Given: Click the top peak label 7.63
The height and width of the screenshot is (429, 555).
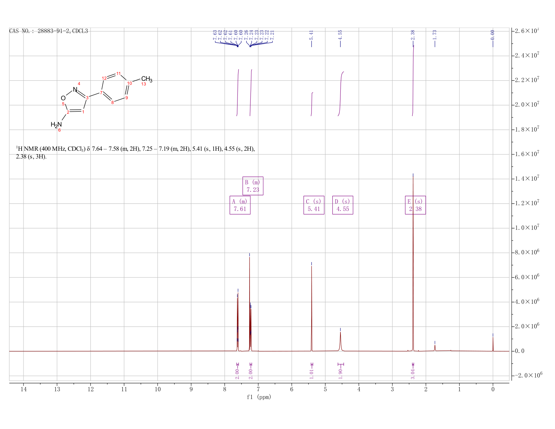Looking at the screenshot, I should pos(215,35).
